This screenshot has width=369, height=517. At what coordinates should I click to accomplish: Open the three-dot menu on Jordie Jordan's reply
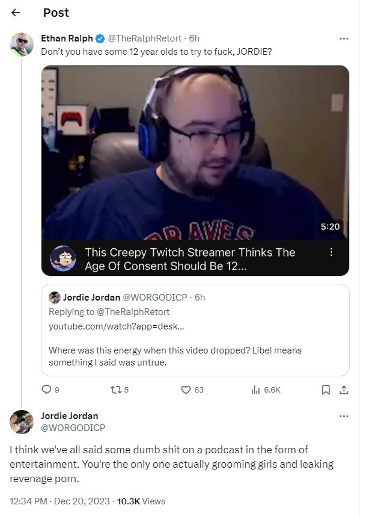tap(344, 416)
